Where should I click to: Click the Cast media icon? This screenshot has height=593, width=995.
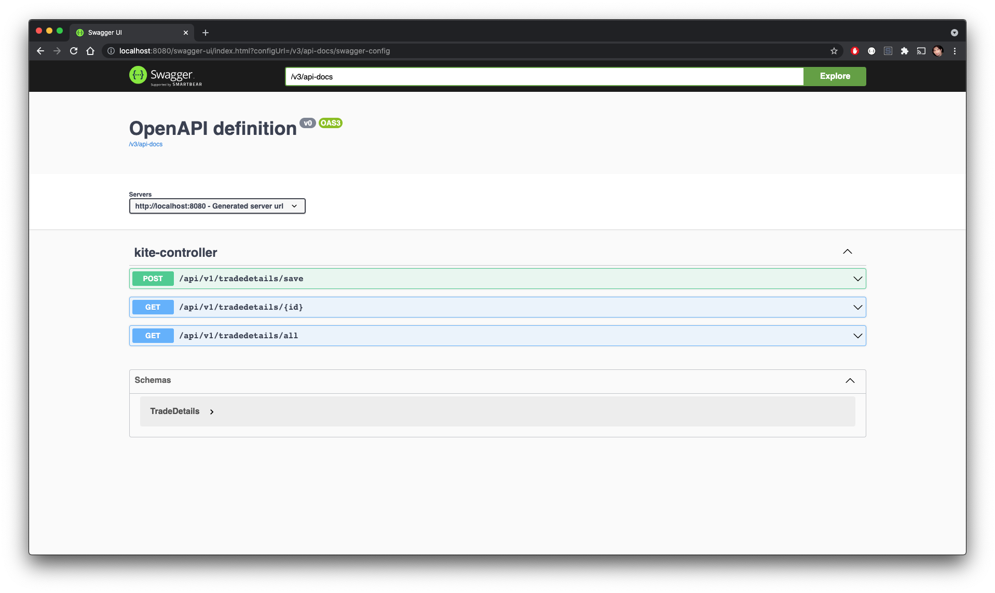[x=921, y=51]
